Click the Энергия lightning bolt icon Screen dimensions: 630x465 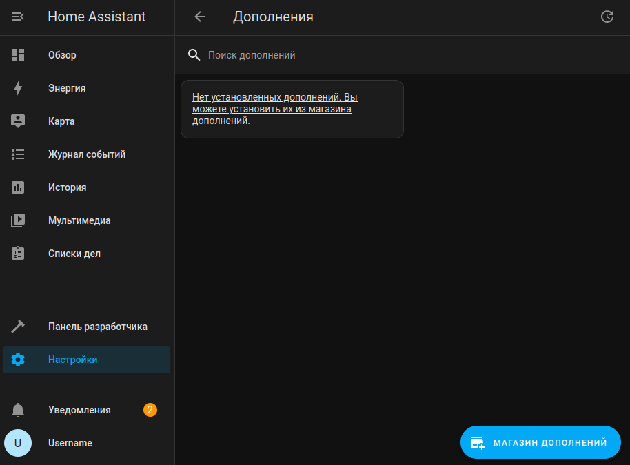(x=18, y=88)
